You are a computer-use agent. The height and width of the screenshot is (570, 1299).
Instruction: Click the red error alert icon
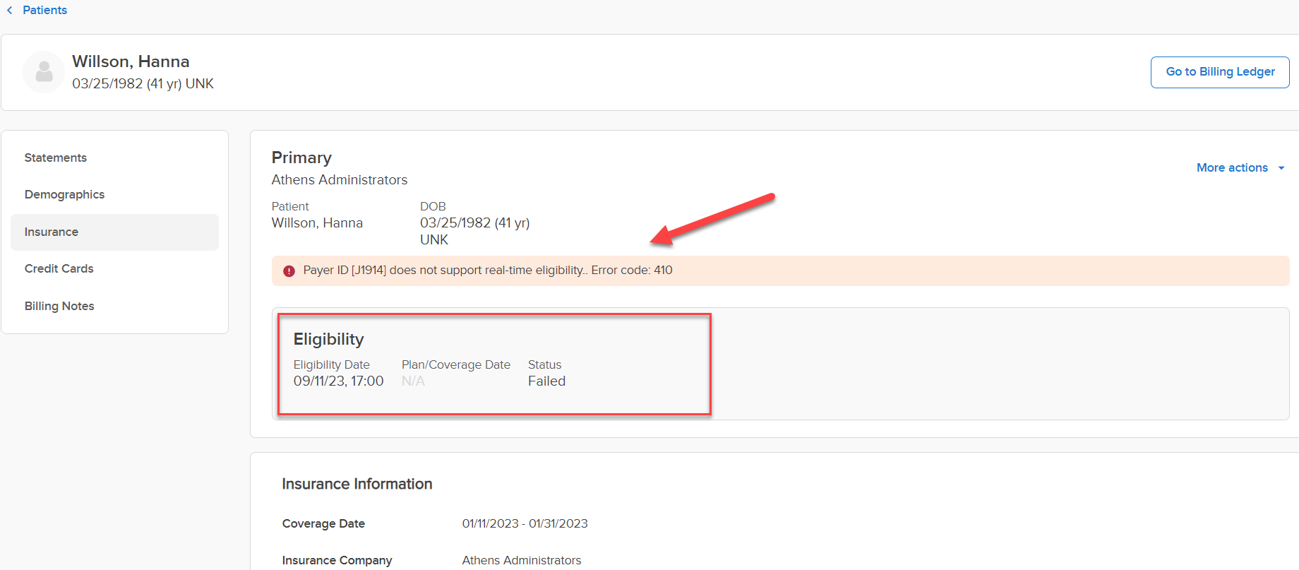(289, 271)
